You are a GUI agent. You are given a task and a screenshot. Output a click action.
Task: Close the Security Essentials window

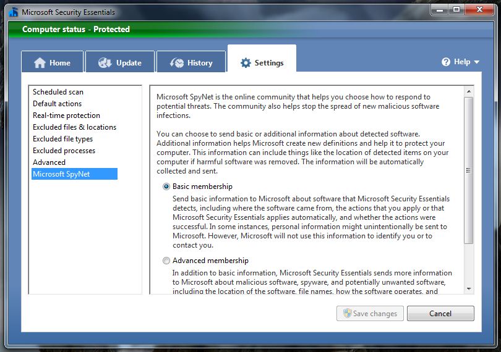479,10
